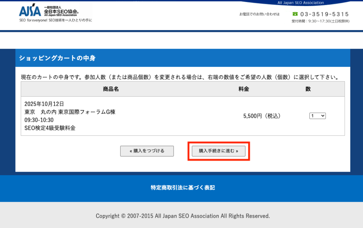Click the SEO検定4級受験料金 product name
This screenshot has width=363, height=228.
(x=50, y=128)
